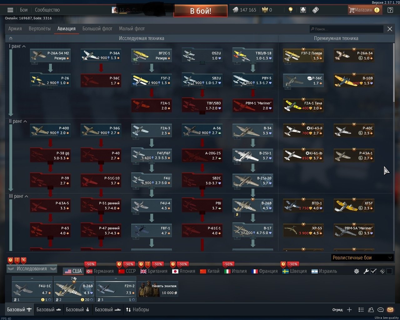Switch to the Малый флот tab
Screen dimensions: 400x320
[x=132, y=29]
